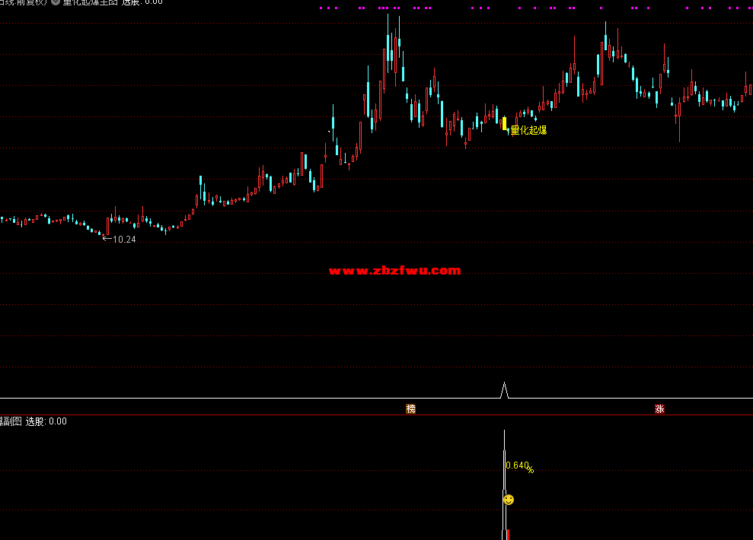
Task: Click the orange 榜 marker icon
Action: coord(411,409)
